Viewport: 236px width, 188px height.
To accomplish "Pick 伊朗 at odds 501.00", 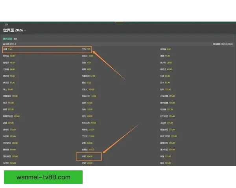I will (x=87, y=163).
